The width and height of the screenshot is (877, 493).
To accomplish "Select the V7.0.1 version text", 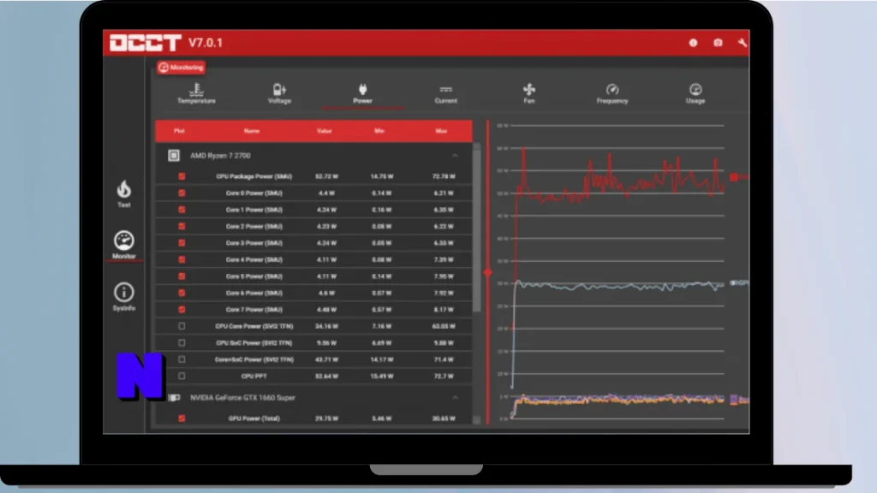I will pyautogui.click(x=206, y=43).
